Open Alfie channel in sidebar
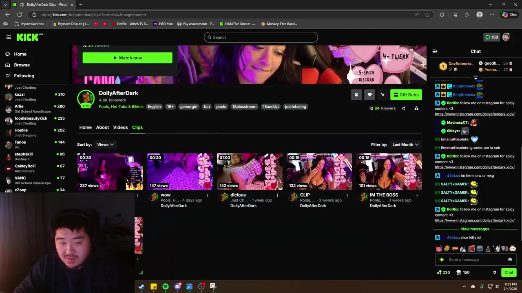The width and height of the screenshot is (522, 293). click(35, 109)
